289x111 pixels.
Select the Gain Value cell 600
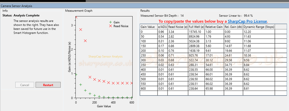(149, 89)
